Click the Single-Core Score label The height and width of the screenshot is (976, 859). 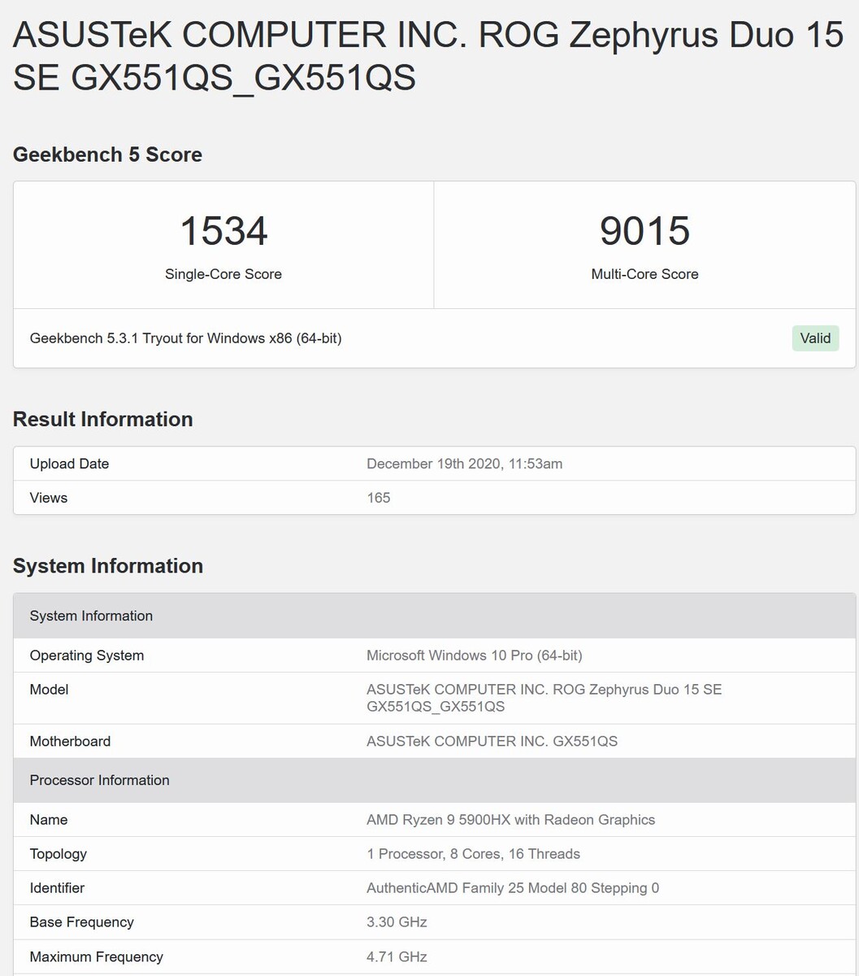(x=223, y=274)
